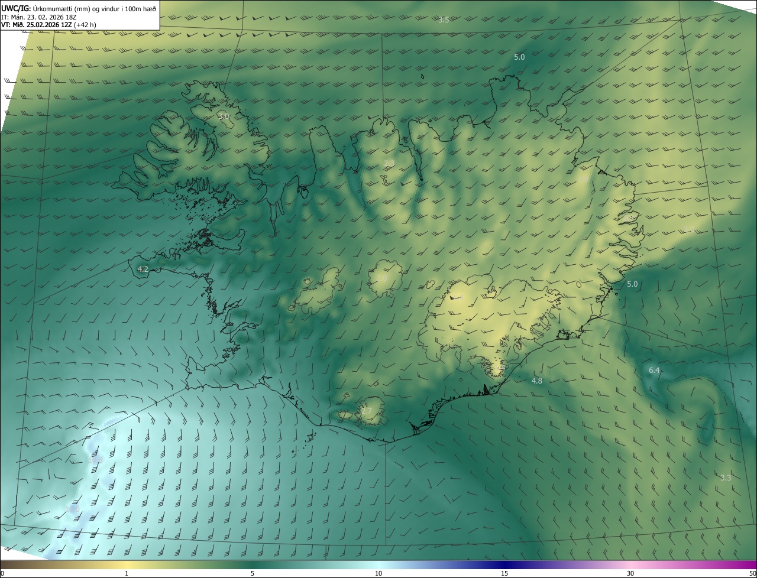Screen dimensions: 757x578
Task: Select the 5 tick on the colour scale
Action: [x=253, y=573]
